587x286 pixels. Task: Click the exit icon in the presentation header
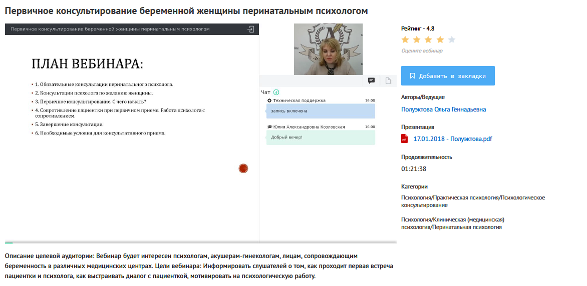[250, 29]
